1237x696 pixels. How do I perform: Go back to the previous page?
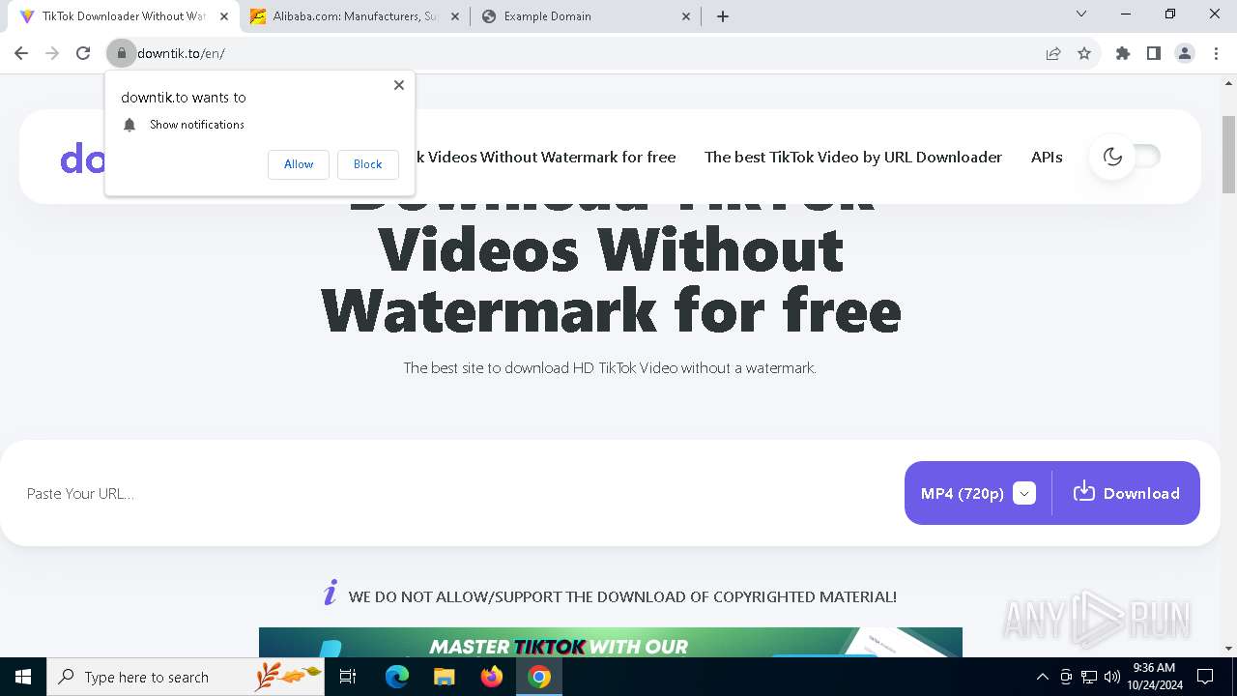[21, 53]
